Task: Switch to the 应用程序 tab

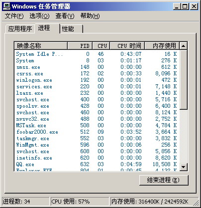Action: [20, 29]
